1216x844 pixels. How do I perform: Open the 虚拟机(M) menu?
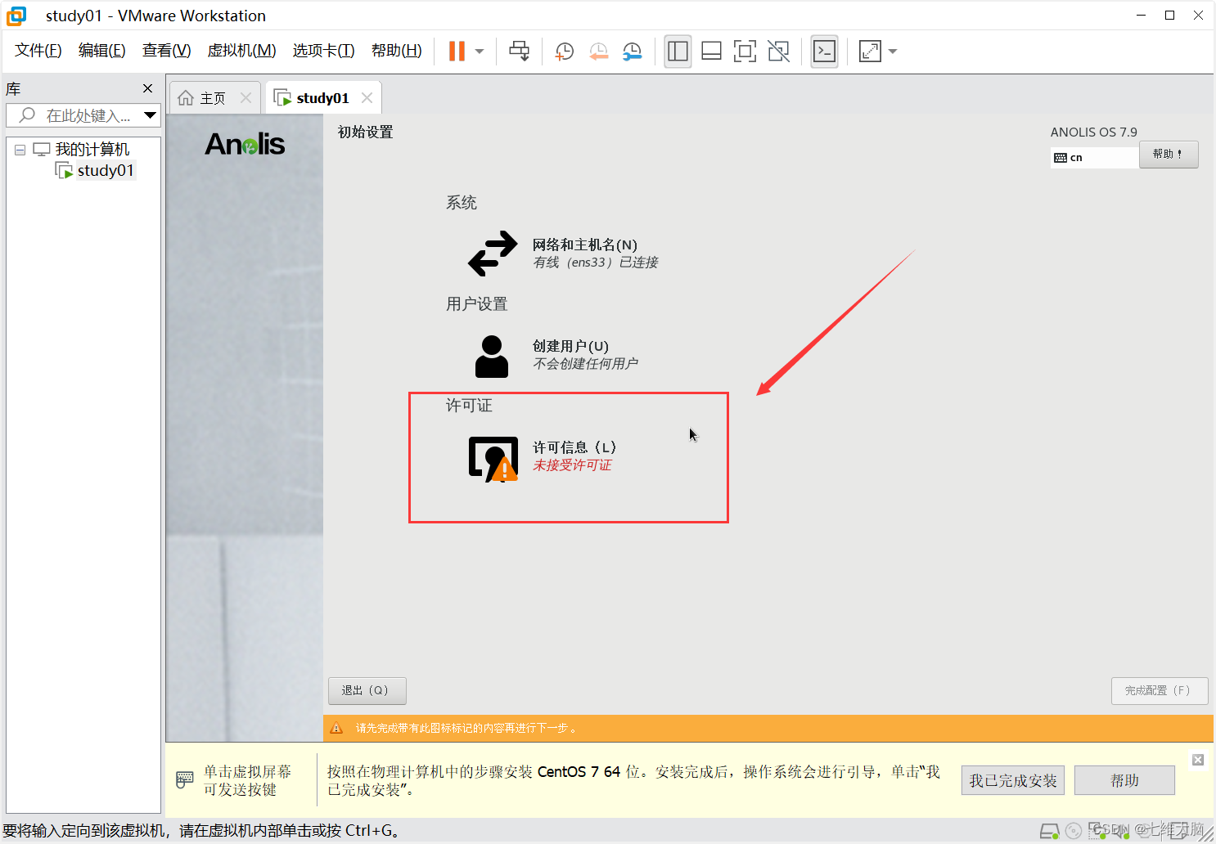coord(242,51)
